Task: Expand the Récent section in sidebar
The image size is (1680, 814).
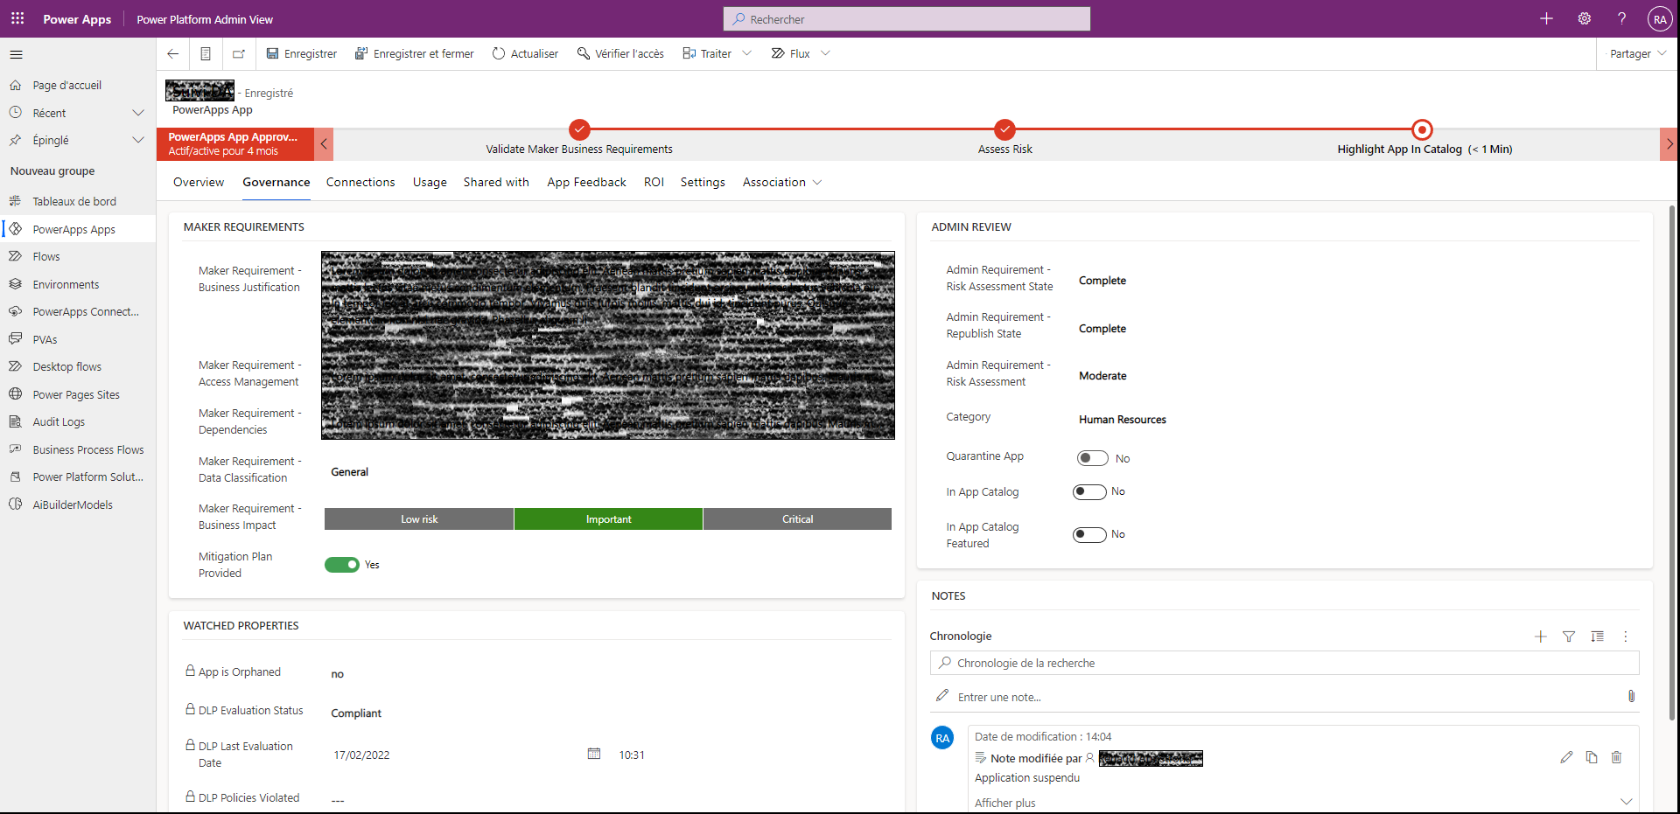Action: (x=137, y=113)
